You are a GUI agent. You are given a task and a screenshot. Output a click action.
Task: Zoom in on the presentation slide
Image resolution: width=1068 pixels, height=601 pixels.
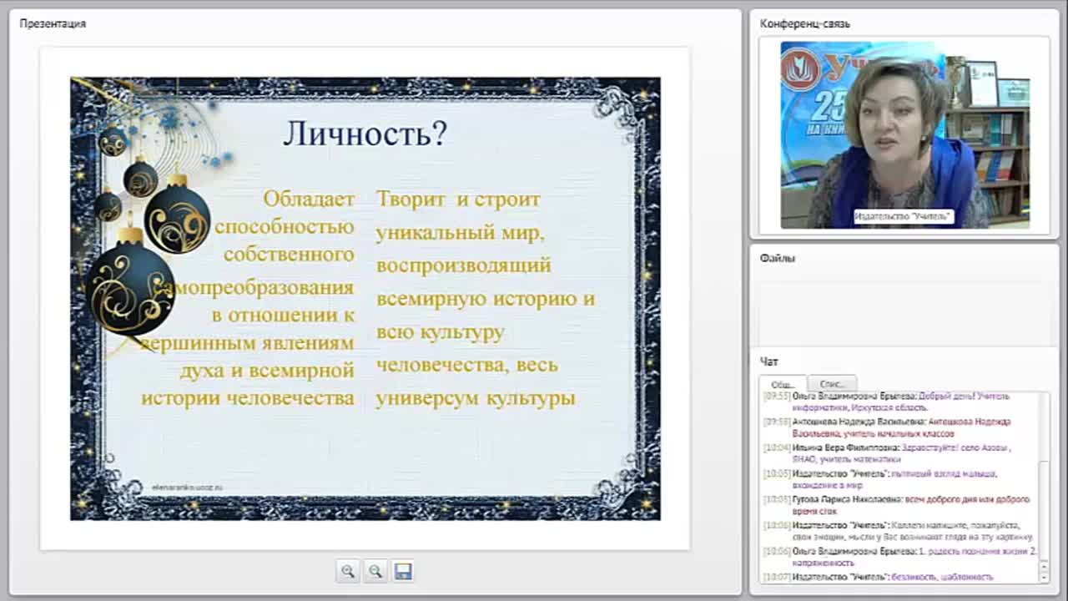[x=348, y=572]
